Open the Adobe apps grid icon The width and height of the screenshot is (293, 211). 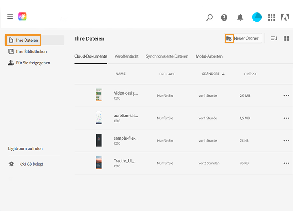click(x=271, y=17)
